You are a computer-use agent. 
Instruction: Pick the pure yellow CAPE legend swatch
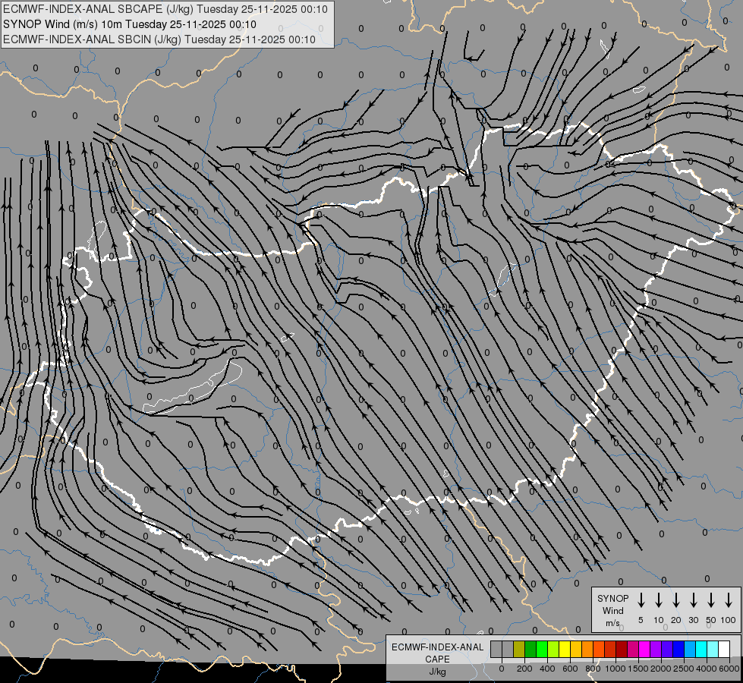pyautogui.click(x=565, y=649)
